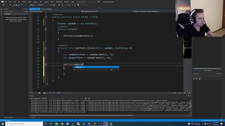Open the Build menu

click(30, 2)
